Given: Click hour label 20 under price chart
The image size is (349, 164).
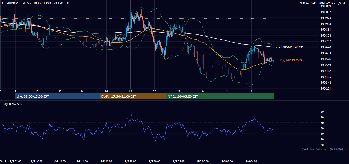Looking at the screenshot, I should click(x=155, y=91).
